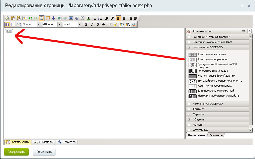Collapse the open Компоненты CODEROID group
This screenshot has width=255, height=159.
coord(189,47)
